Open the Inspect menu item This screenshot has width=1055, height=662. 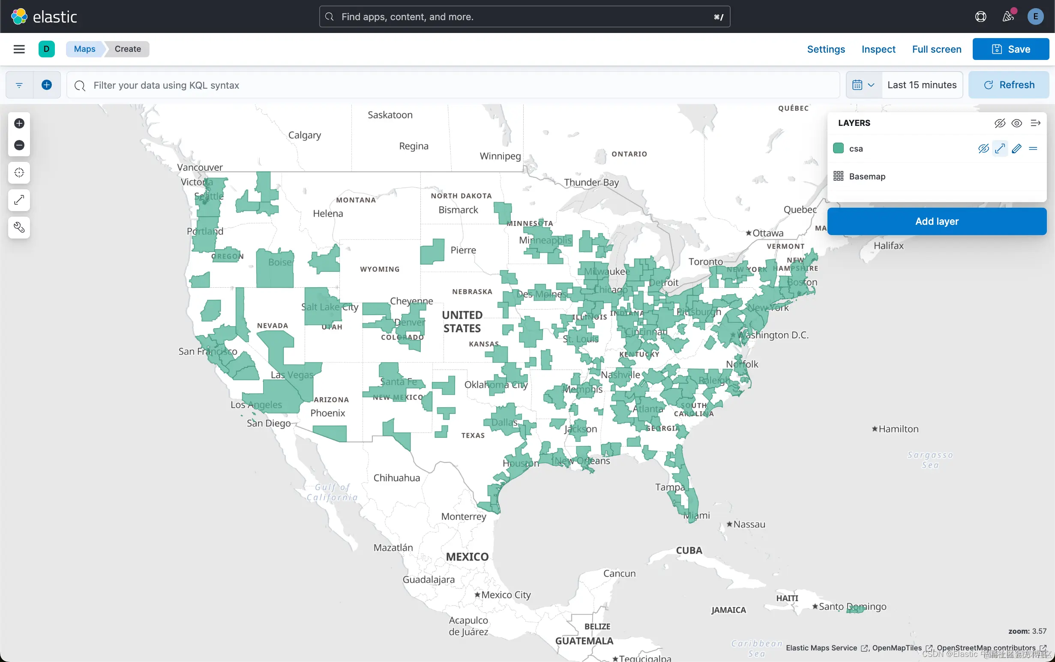(878, 49)
